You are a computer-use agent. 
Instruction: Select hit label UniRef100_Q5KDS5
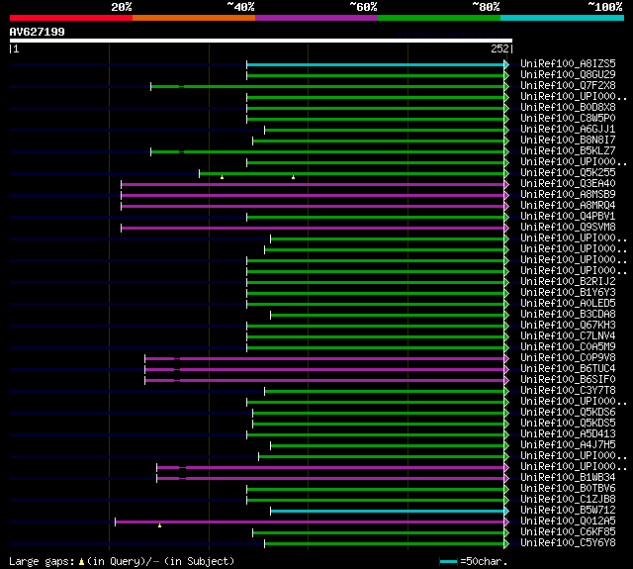pyautogui.click(x=568, y=424)
